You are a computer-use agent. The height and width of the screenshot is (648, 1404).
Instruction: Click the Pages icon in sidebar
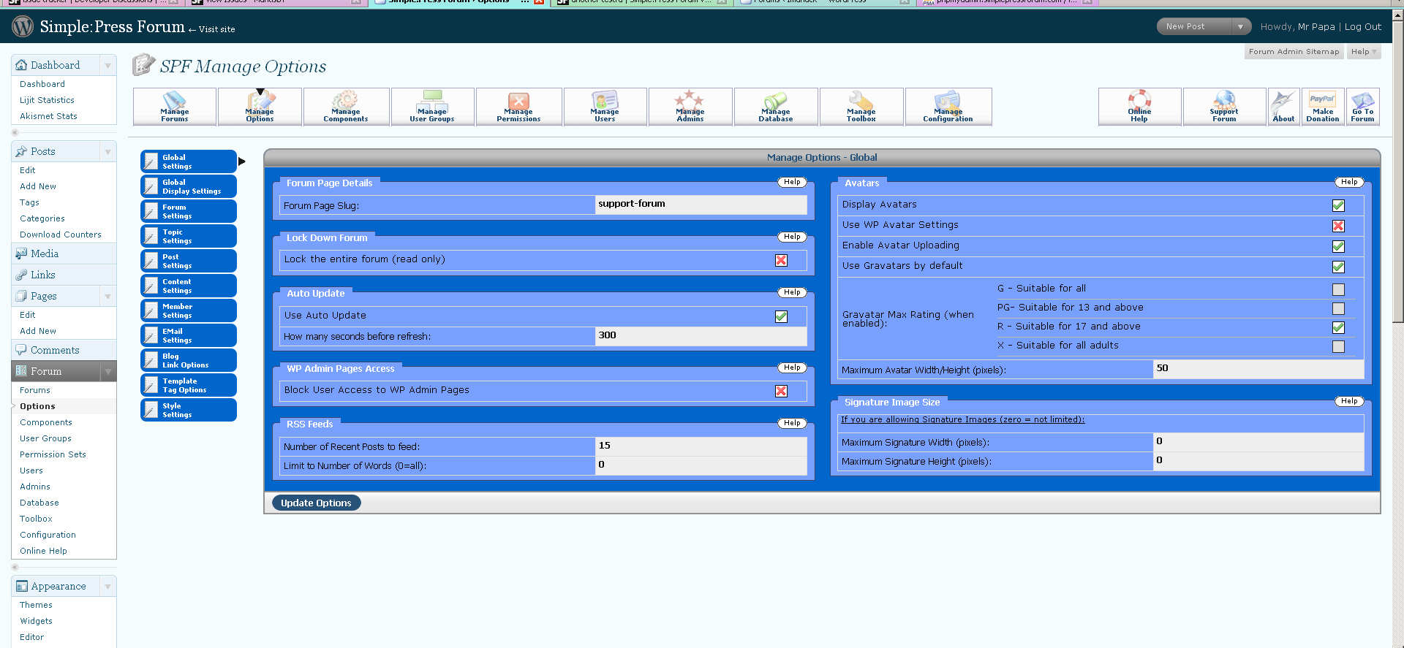click(x=21, y=296)
